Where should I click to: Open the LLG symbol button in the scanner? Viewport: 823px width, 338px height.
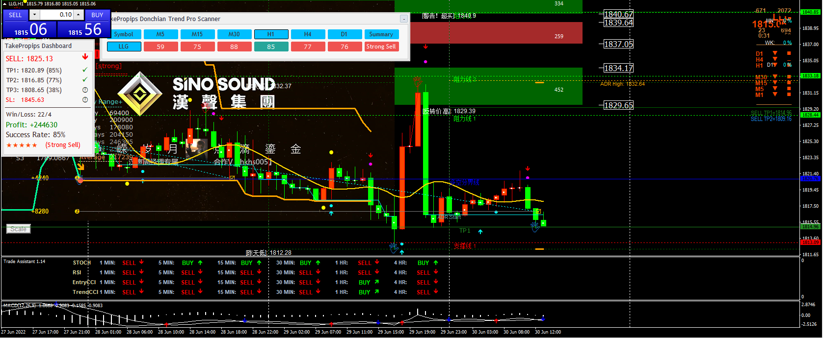point(124,47)
